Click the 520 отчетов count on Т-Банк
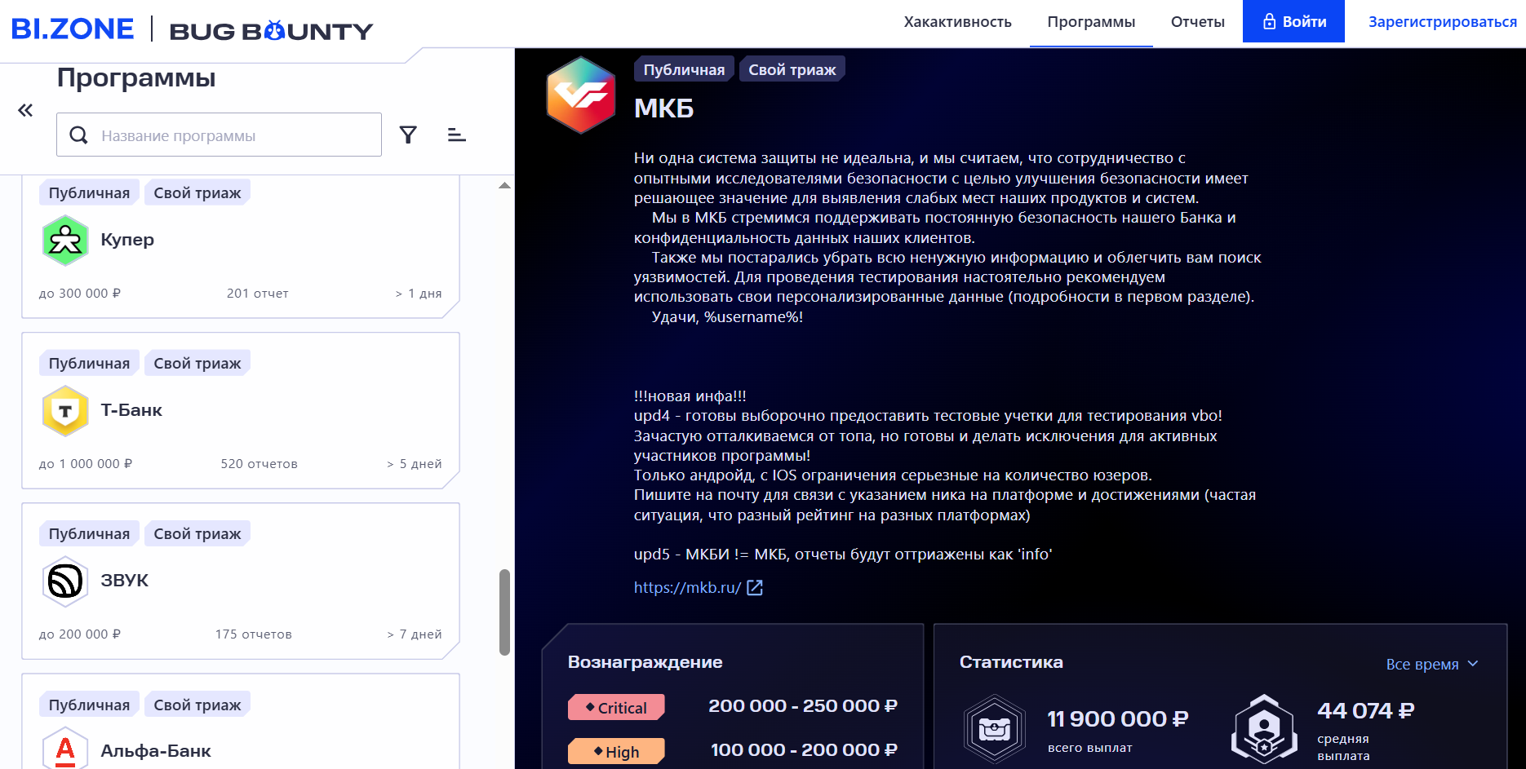Image resolution: width=1526 pixels, height=769 pixels. pyautogui.click(x=260, y=464)
